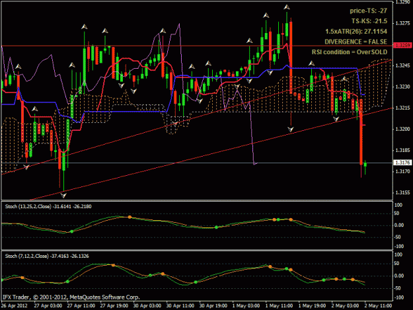413x310 pixels.
Task: Click the 1 May 11:00 time label
Action: 279,306
